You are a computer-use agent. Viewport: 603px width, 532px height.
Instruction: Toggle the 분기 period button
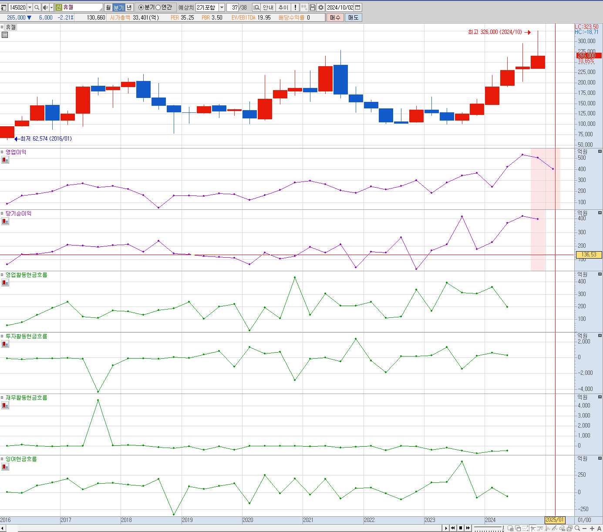(x=118, y=7)
